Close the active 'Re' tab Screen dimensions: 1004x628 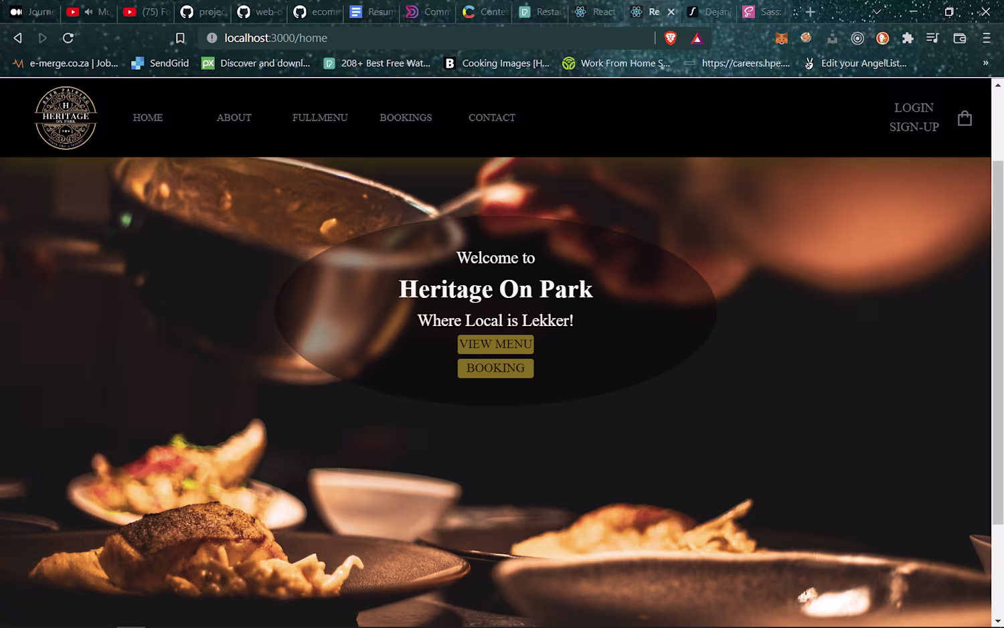click(x=671, y=12)
